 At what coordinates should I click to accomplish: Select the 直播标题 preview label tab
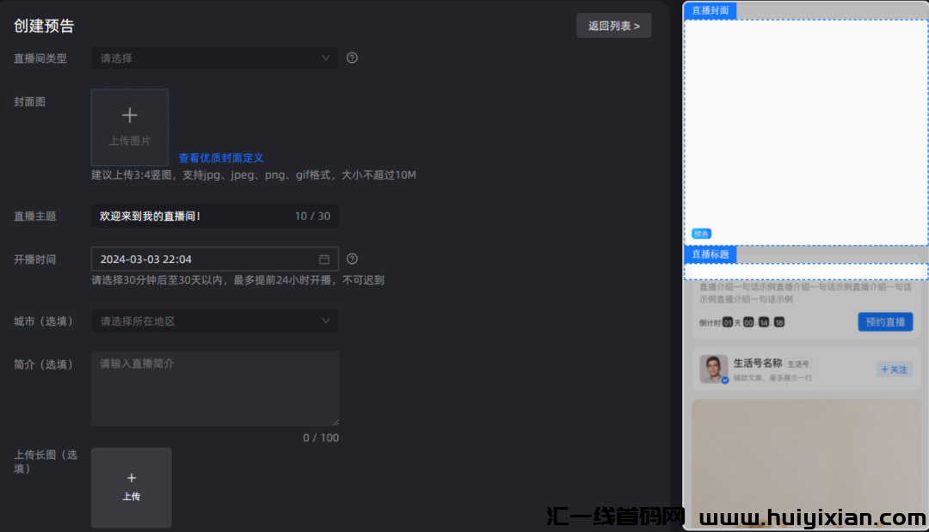click(x=711, y=254)
